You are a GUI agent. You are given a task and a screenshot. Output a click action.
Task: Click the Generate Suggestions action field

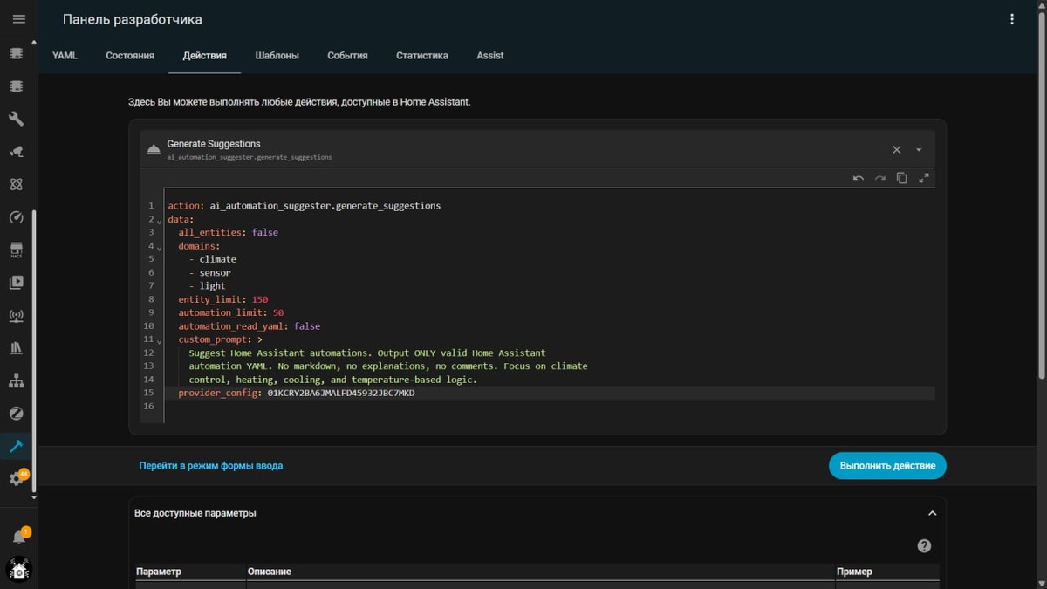pos(537,149)
